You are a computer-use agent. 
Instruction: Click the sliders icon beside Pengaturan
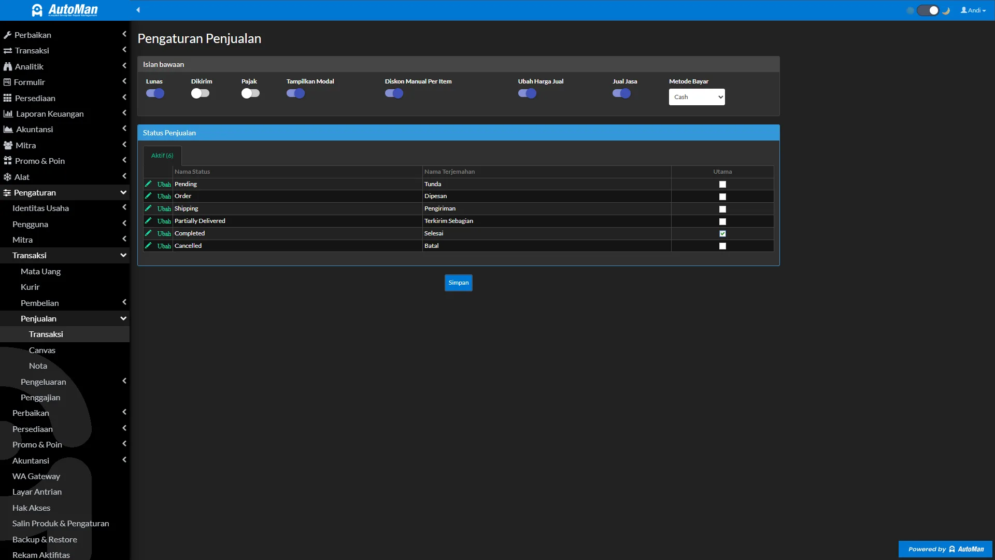[7, 193]
